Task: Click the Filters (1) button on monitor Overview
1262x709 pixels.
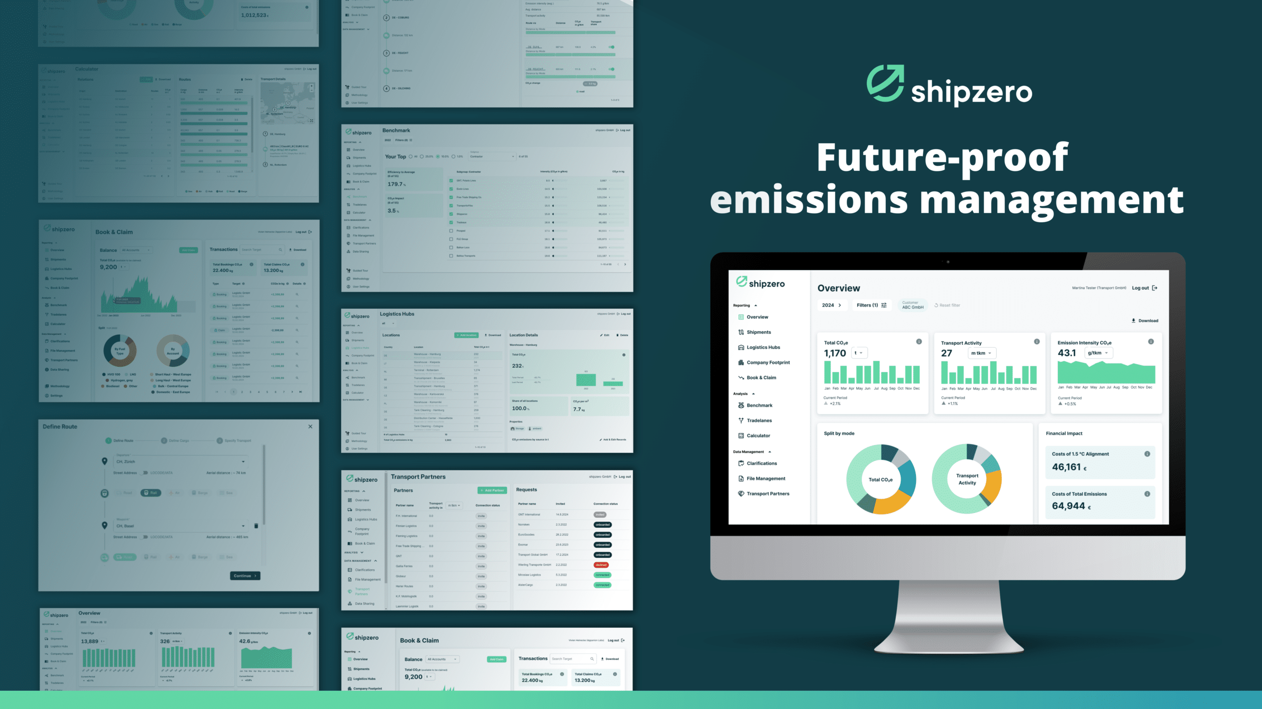Action: [872, 305]
